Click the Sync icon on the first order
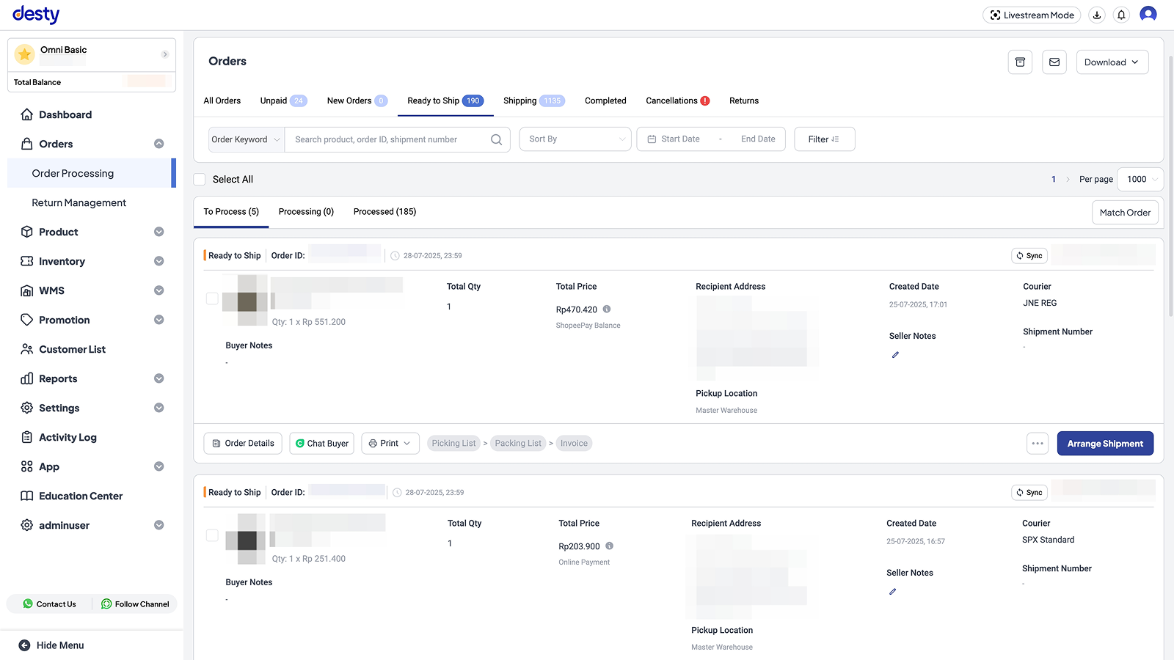 click(1029, 255)
